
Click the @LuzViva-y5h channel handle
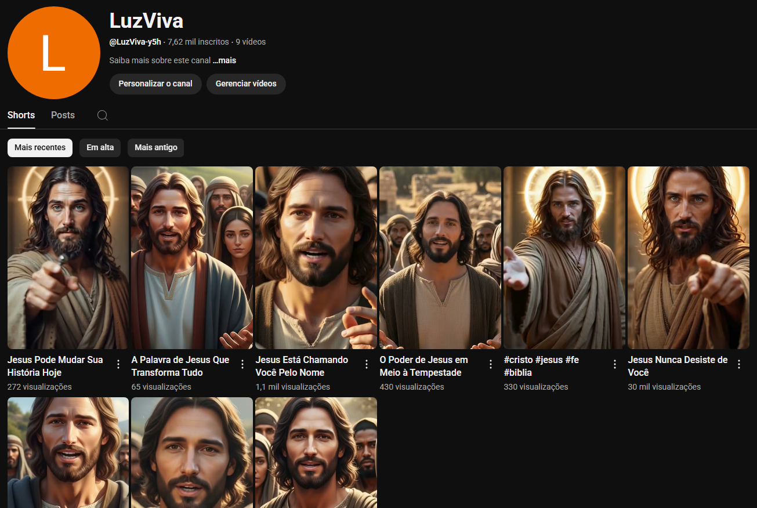point(135,42)
